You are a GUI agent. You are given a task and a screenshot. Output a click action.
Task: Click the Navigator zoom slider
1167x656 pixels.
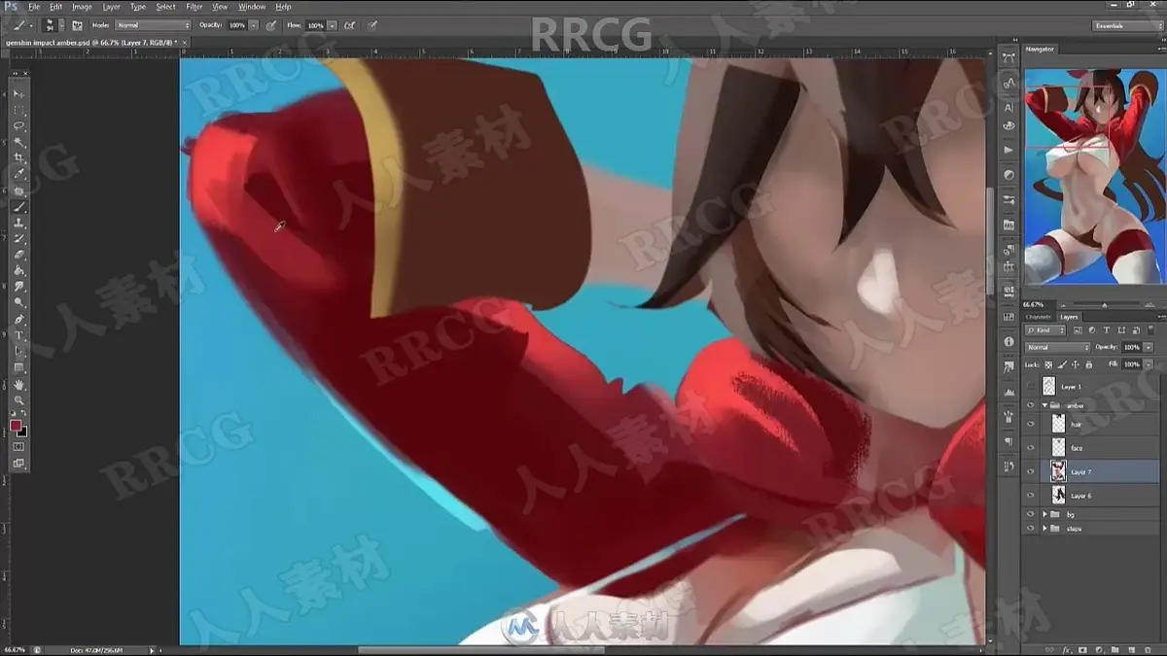(1105, 304)
